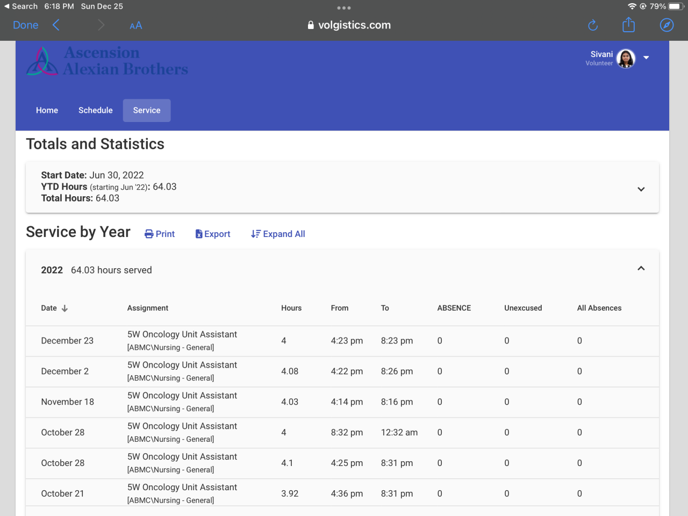This screenshot has width=688, height=516.
Task: Go back with the browser back arrow
Action: point(56,25)
